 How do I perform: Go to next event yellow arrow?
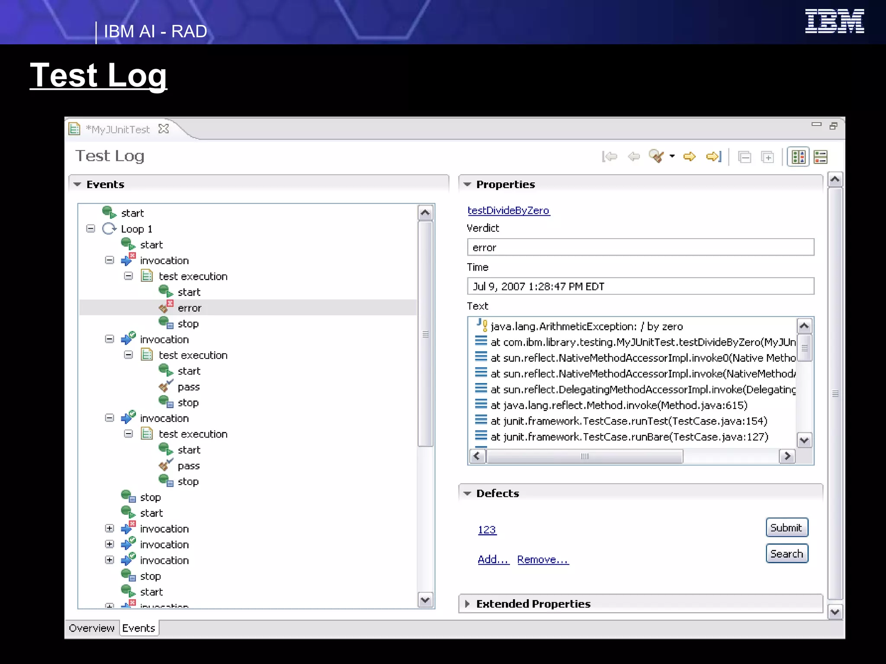pos(689,156)
